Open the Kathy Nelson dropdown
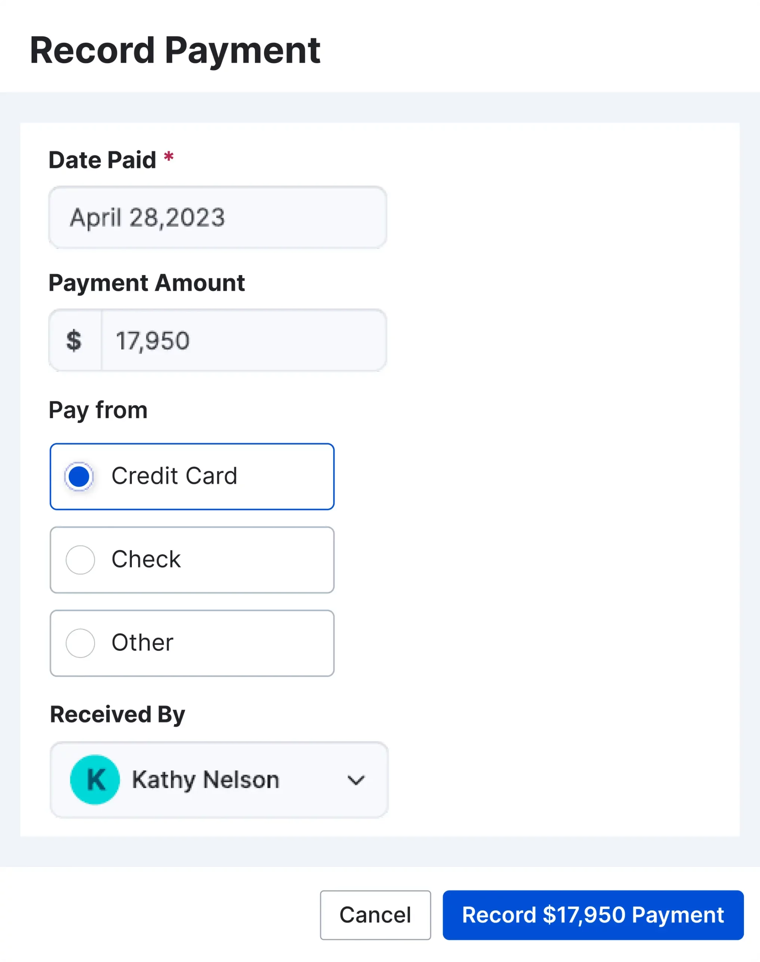Screen dimensions: 760x962 [x=218, y=780]
